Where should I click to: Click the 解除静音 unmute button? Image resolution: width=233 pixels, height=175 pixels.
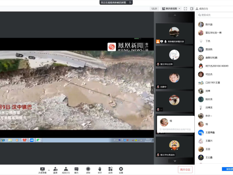pos(228,169)
